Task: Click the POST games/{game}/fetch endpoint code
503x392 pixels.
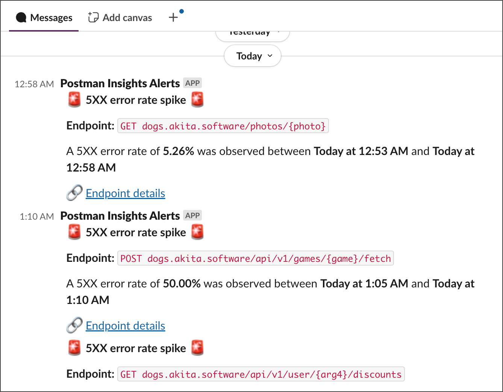Action: tap(256, 258)
